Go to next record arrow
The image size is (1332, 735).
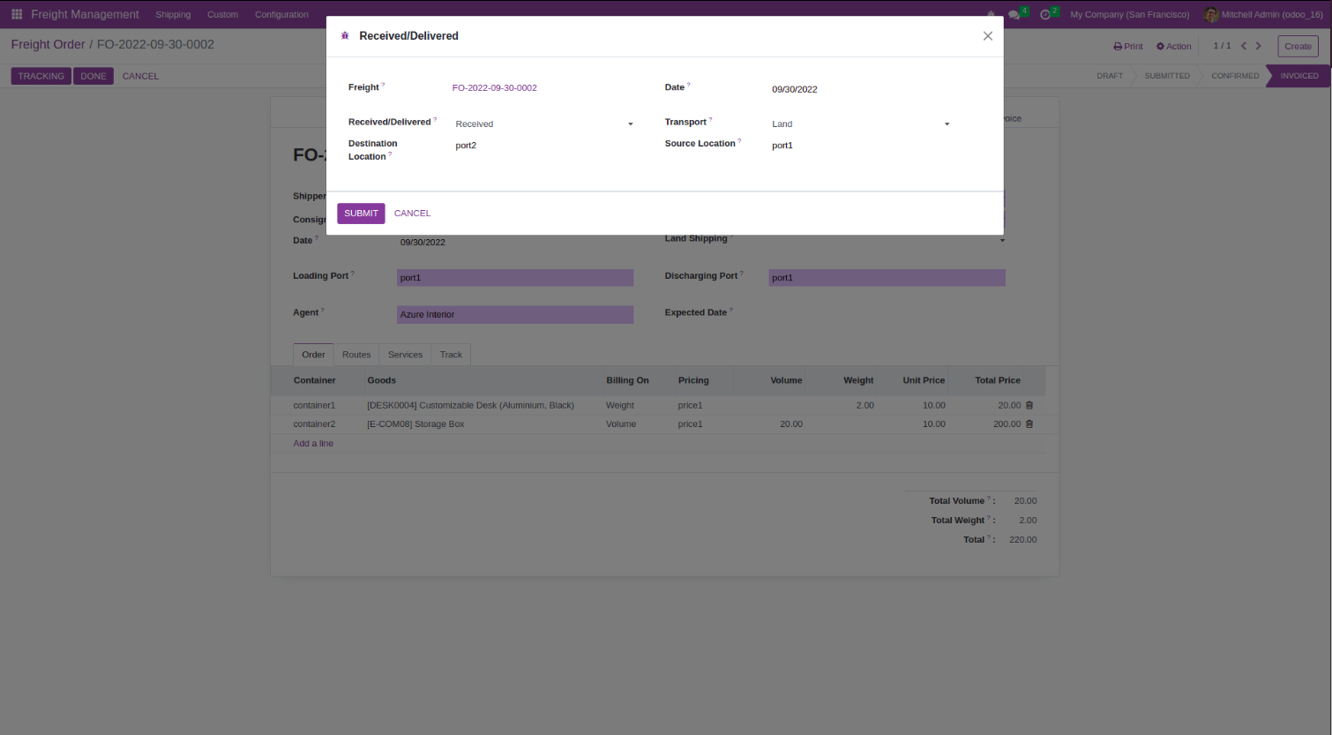point(1259,46)
